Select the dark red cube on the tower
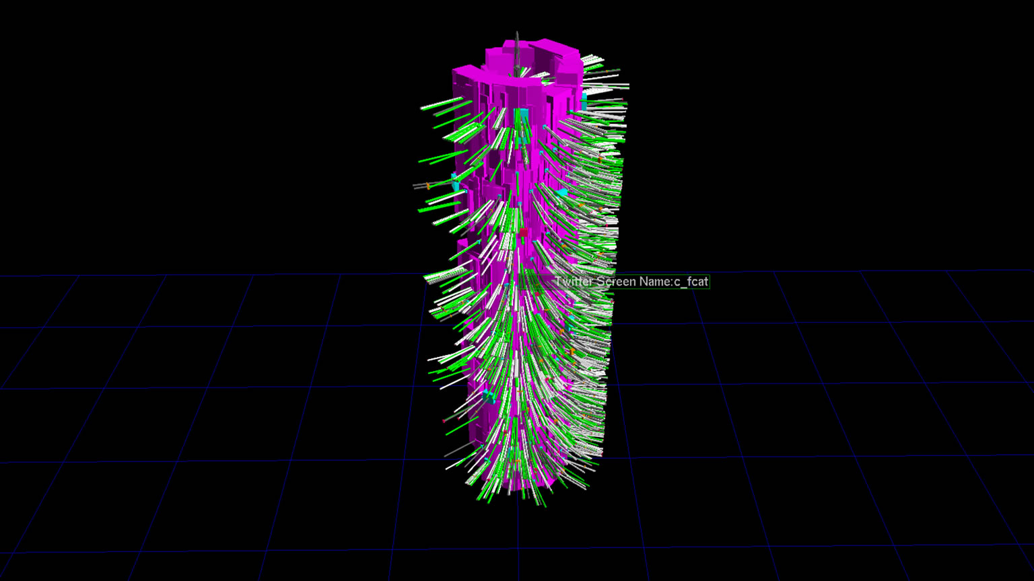This screenshot has width=1034, height=581. pos(523,233)
